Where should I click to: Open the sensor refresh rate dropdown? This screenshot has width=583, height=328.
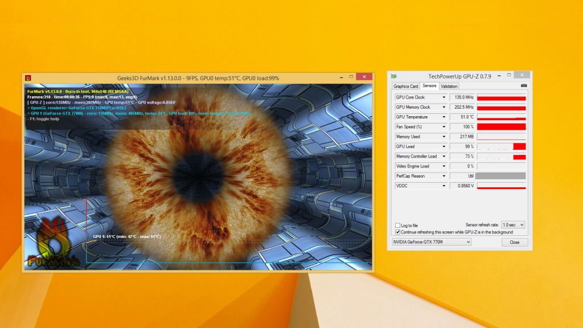pyautogui.click(x=513, y=225)
